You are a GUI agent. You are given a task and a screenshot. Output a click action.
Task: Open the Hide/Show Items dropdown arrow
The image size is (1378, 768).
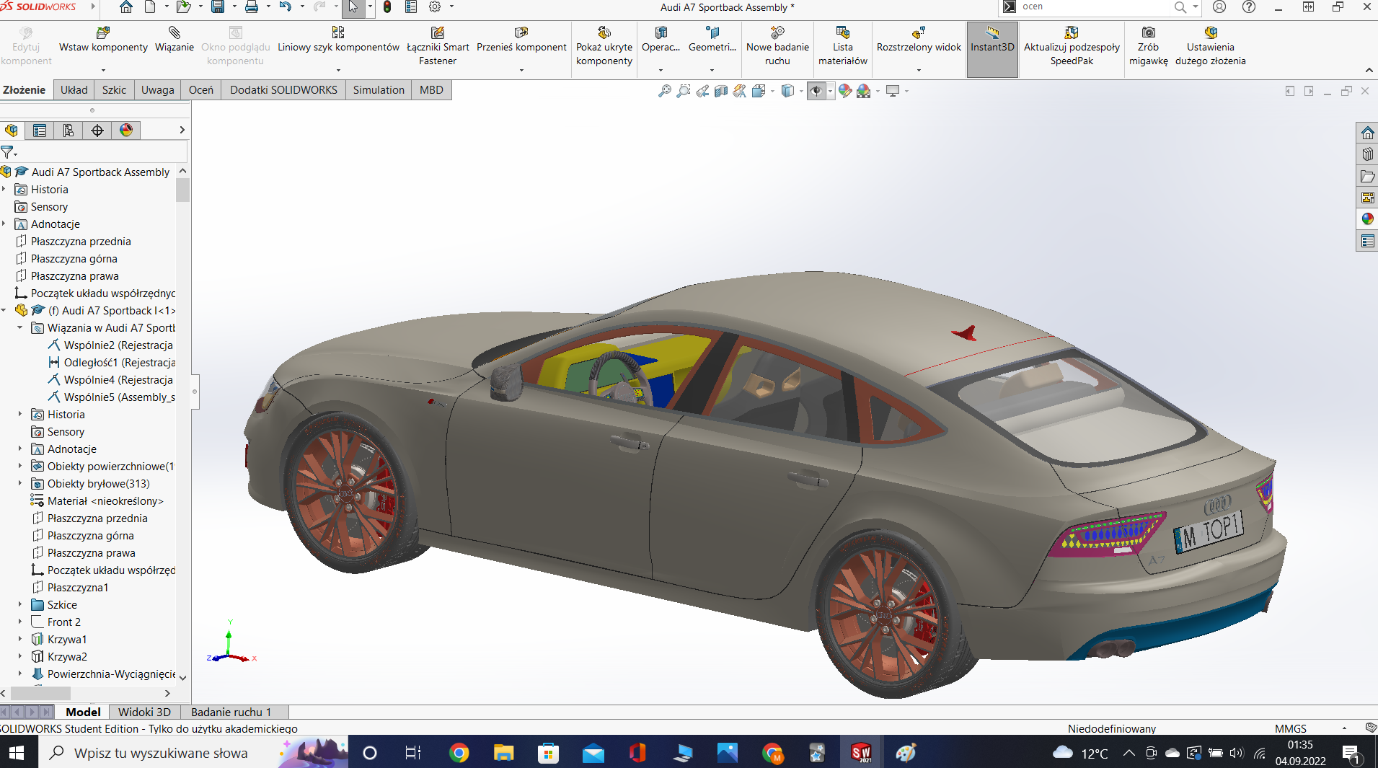point(831,91)
